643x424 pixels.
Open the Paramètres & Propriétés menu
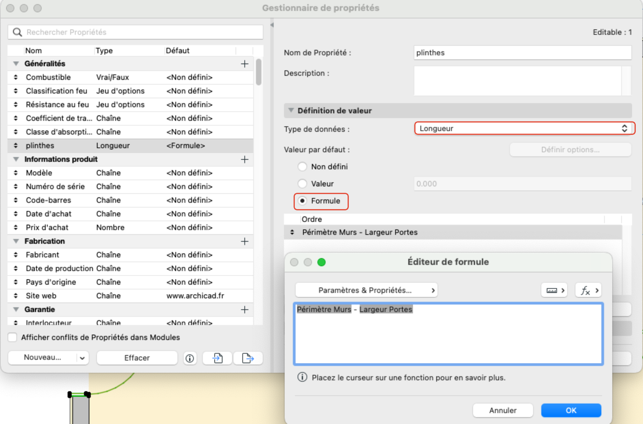click(366, 290)
